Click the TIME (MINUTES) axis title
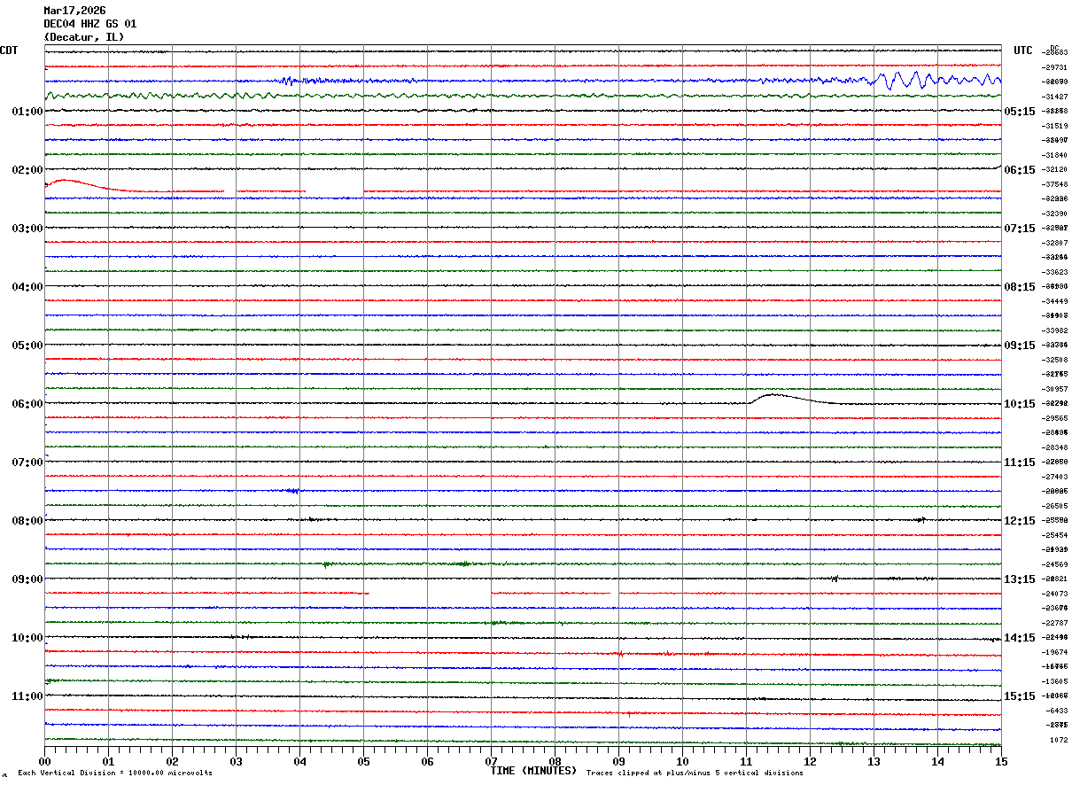Image resolution: width=1072 pixels, height=785 pixels. (x=533, y=771)
